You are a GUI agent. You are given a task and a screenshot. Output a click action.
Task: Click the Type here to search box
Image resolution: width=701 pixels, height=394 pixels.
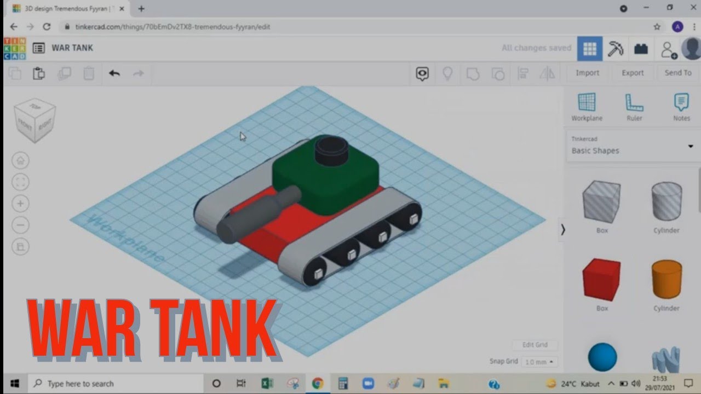[115, 384]
